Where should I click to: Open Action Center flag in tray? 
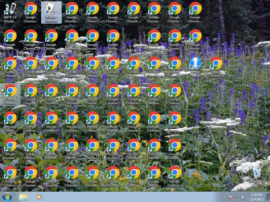tap(230, 197)
